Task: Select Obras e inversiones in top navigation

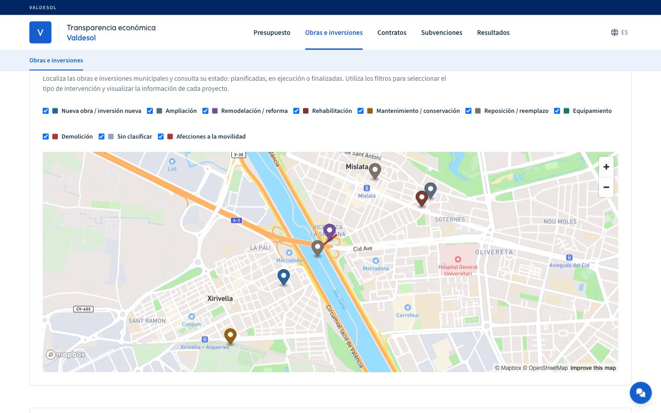Action: tap(334, 33)
